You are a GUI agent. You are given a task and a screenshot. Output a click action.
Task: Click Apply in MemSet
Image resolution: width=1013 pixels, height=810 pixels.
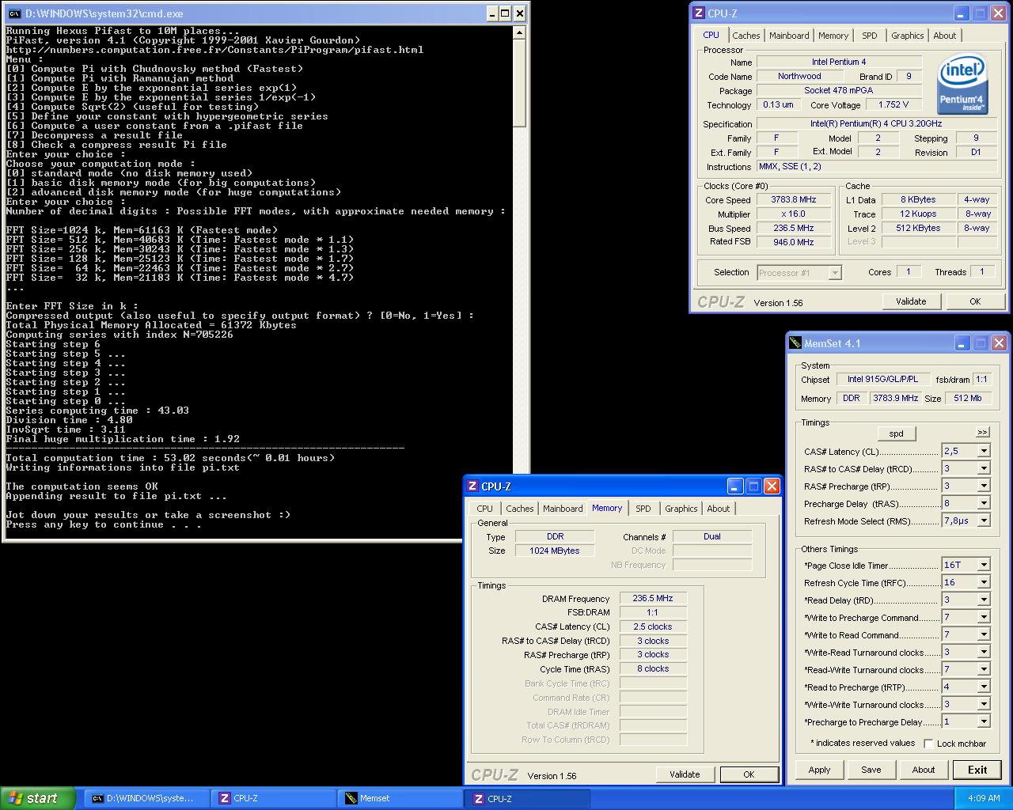tap(819, 770)
